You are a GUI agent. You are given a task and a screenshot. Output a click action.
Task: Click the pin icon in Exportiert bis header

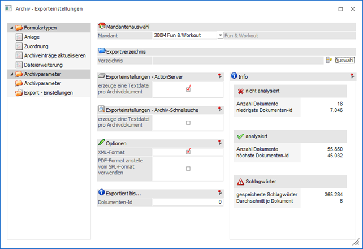[x=219, y=193]
